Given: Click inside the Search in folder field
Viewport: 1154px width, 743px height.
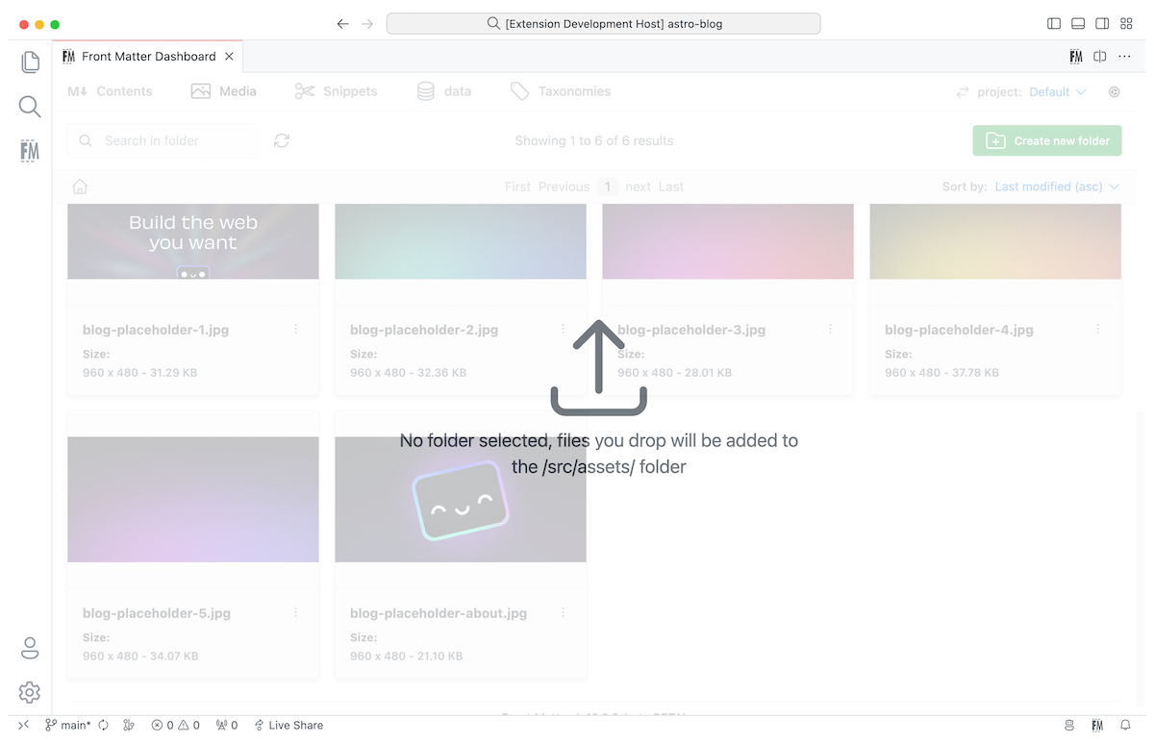Looking at the screenshot, I should [162, 140].
